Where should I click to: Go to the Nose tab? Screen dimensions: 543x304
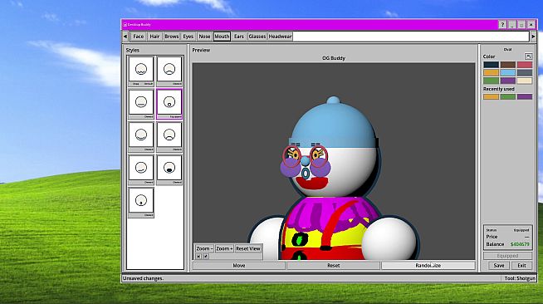click(x=204, y=37)
